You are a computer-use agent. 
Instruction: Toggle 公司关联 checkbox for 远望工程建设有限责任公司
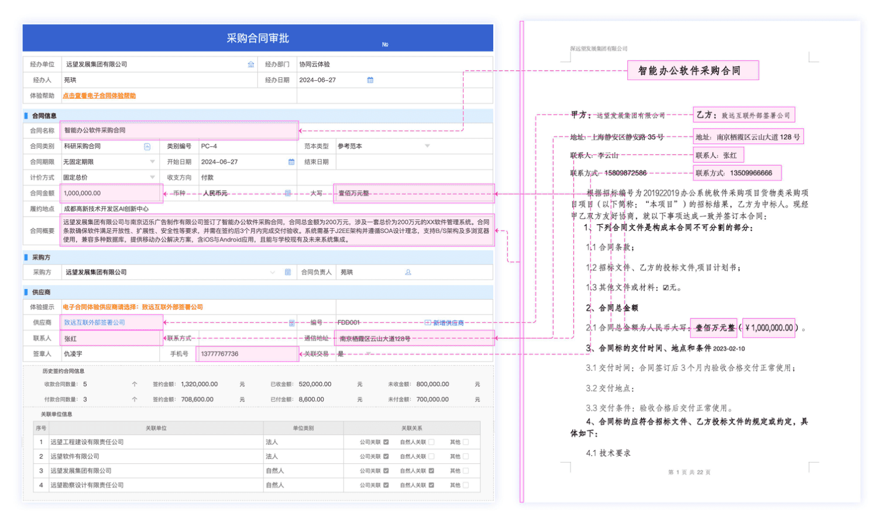386,442
